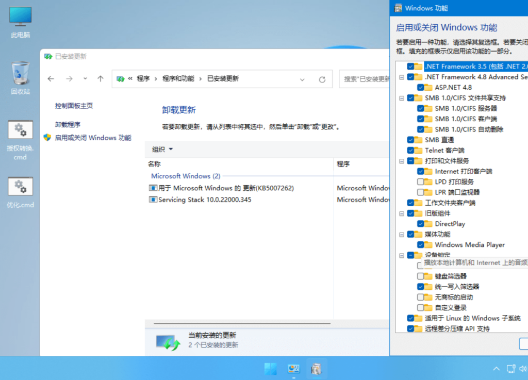
Task: Enable LPD 打印服务 checkbox
Action: click(421, 182)
